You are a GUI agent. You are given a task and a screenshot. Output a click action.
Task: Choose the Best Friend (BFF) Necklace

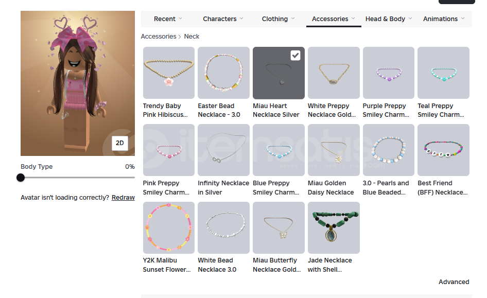443,150
